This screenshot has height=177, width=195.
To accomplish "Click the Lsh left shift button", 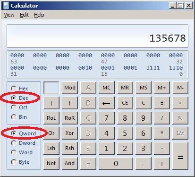I will [51, 148].
